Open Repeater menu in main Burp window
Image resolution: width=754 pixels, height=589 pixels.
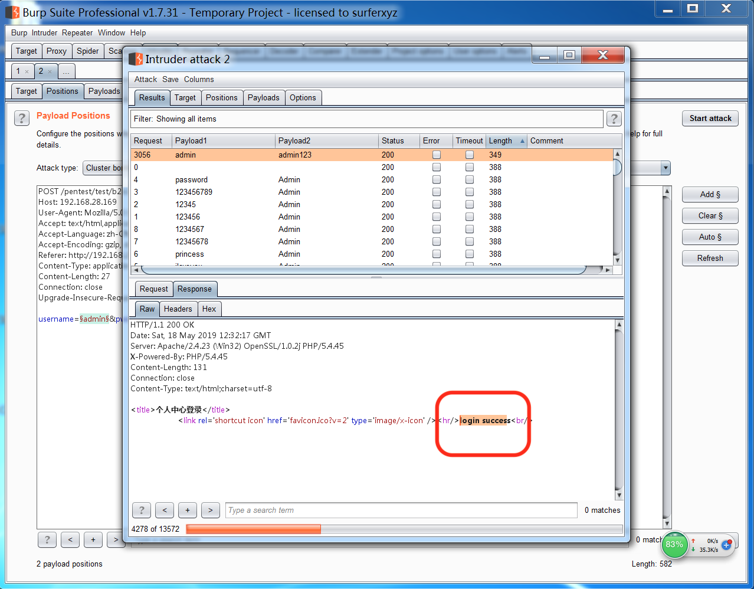(77, 32)
